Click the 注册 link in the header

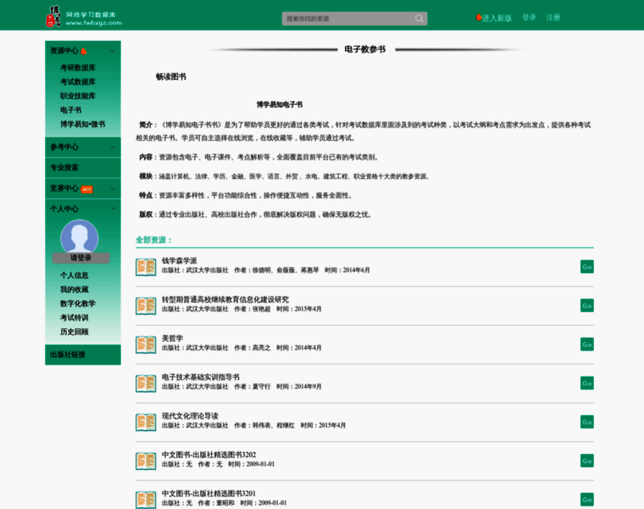[x=553, y=18]
